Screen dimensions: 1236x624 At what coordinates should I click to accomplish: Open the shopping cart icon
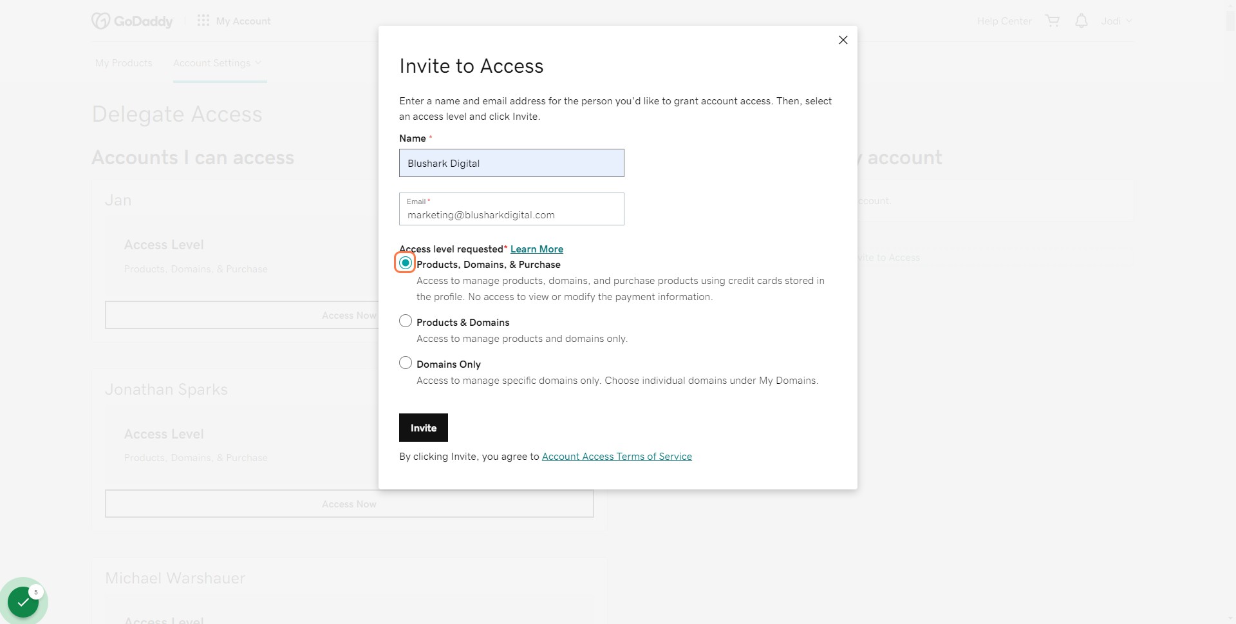pos(1053,21)
